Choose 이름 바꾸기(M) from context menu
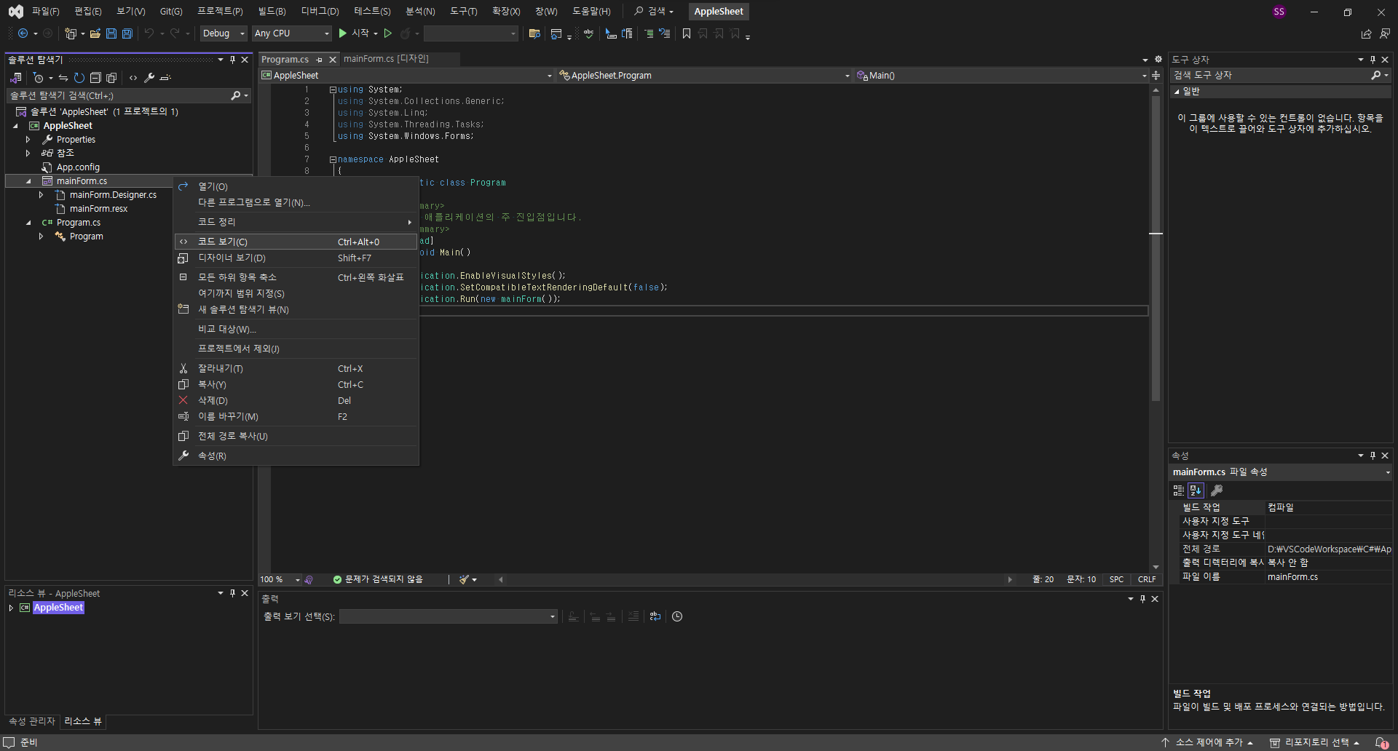This screenshot has height=751, width=1398. coord(296,416)
